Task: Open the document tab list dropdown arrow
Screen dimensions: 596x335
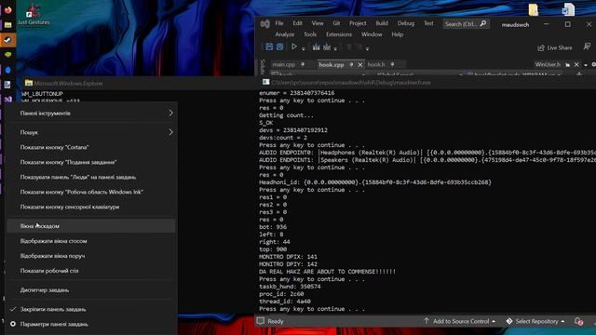Action: pos(586,65)
